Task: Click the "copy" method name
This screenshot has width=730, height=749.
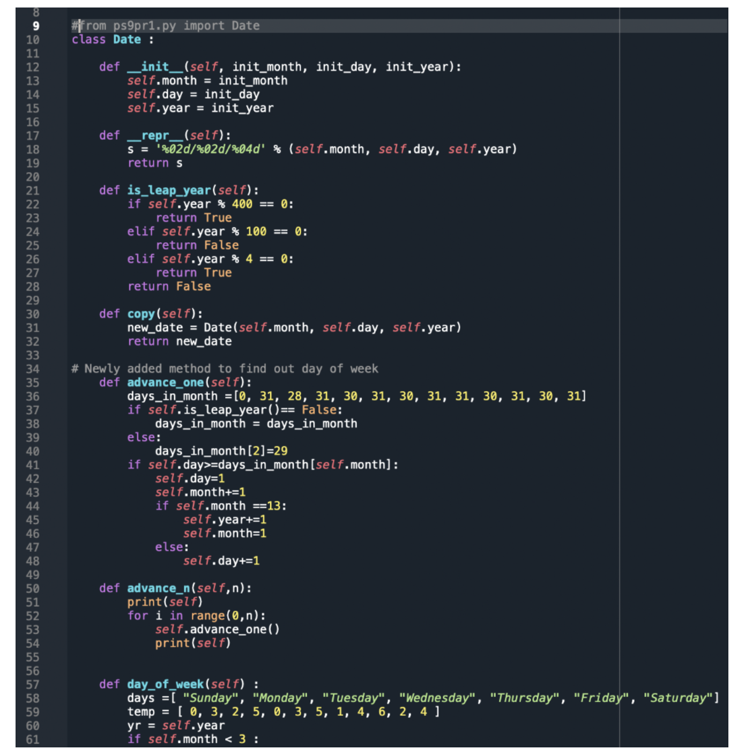Action: [x=141, y=314]
